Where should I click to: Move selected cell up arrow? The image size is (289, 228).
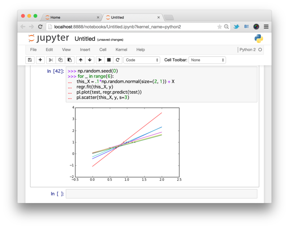click(x=81, y=60)
